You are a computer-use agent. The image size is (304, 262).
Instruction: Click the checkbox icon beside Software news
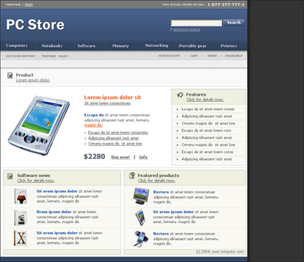pyautogui.click(x=10, y=176)
